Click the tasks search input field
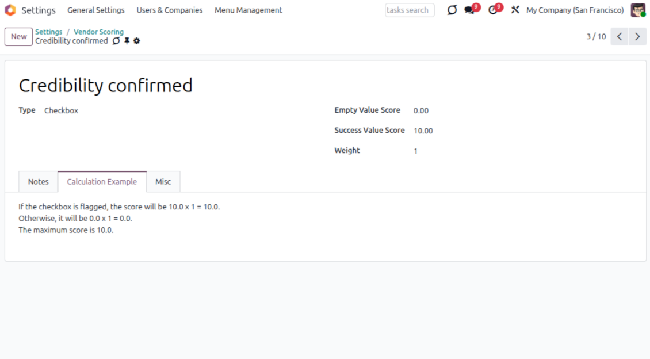Image resolution: width=650 pixels, height=359 pixels. (409, 10)
